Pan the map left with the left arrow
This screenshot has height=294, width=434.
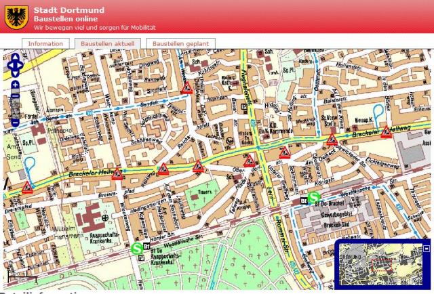[10, 66]
